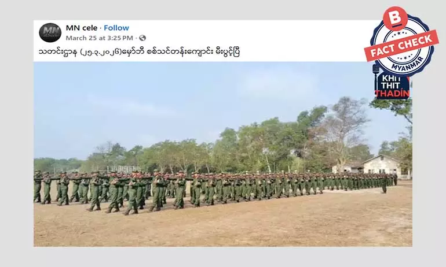The width and height of the screenshot is (446, 267).
Task: Follow the MN cele page
Action: [116, 28]
